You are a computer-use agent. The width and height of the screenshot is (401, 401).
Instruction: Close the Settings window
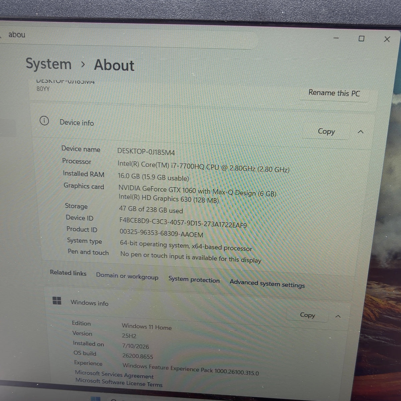(x=387, y=39)
